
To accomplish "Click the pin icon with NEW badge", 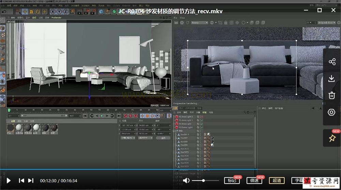I will [x=332, y=138].
